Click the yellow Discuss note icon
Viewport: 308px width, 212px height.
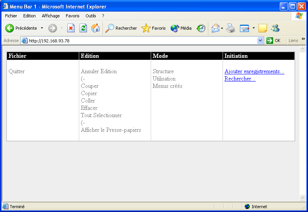(x=263, y=28)
